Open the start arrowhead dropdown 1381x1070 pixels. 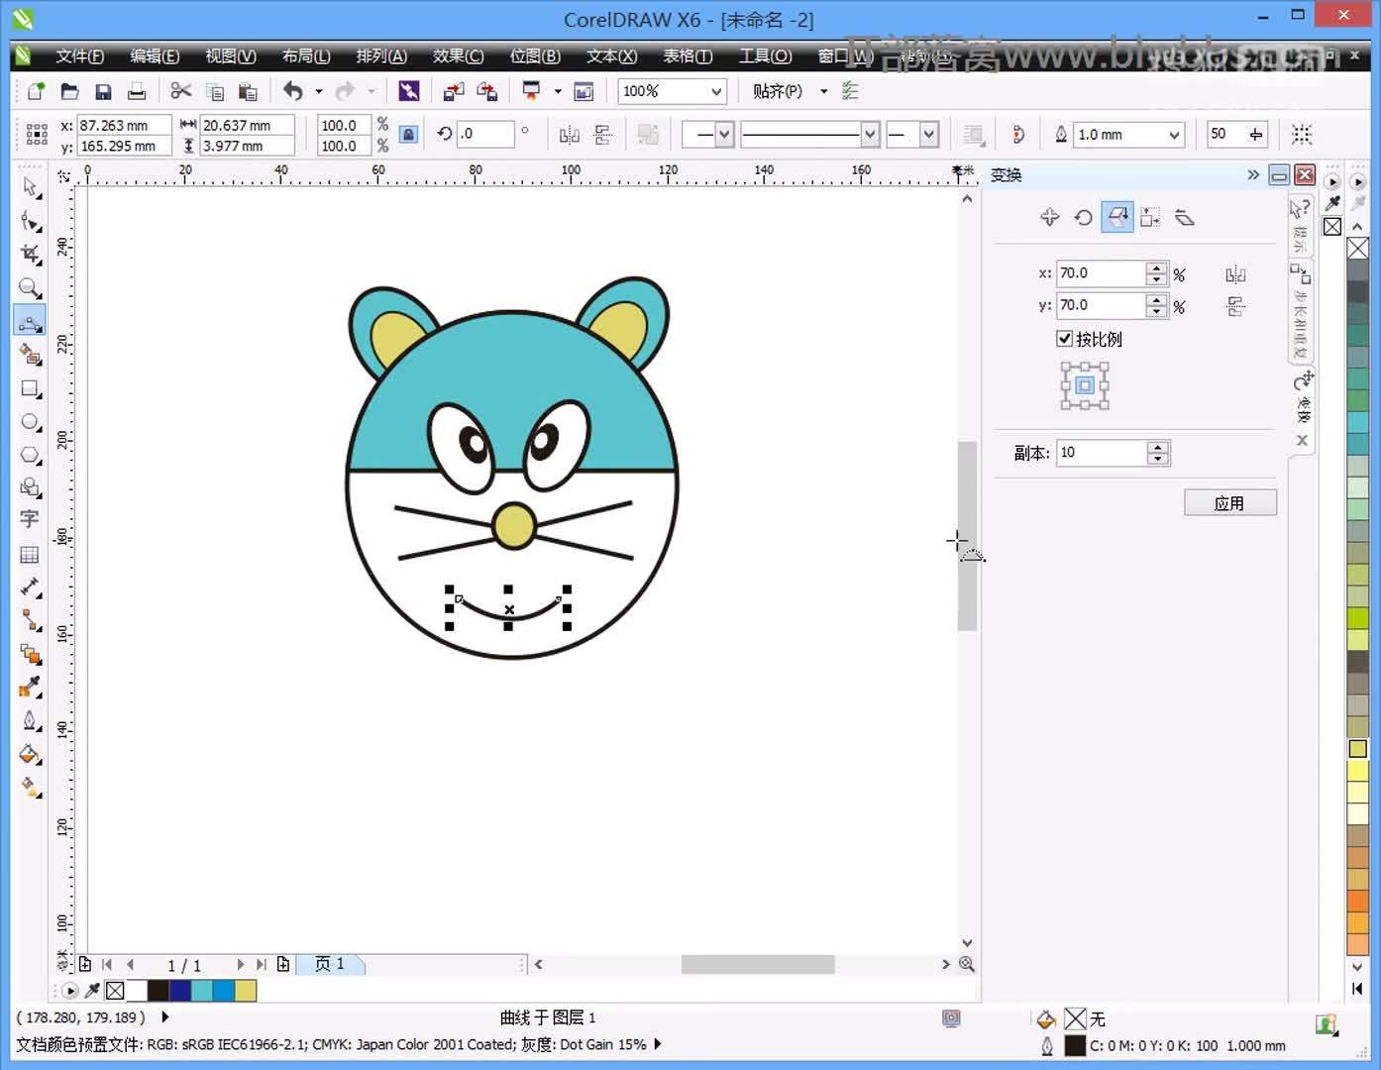pos(724,134)
